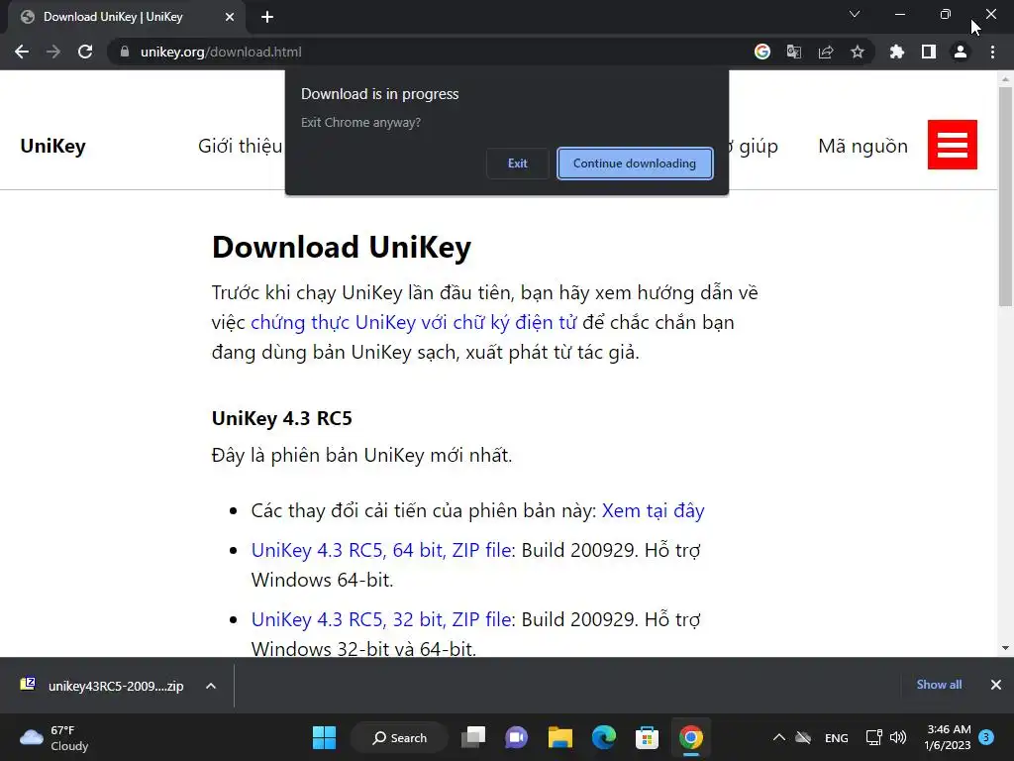Choose Continue downloading in the dialog
Screen dimensions: 1014x761
point(635,163)
